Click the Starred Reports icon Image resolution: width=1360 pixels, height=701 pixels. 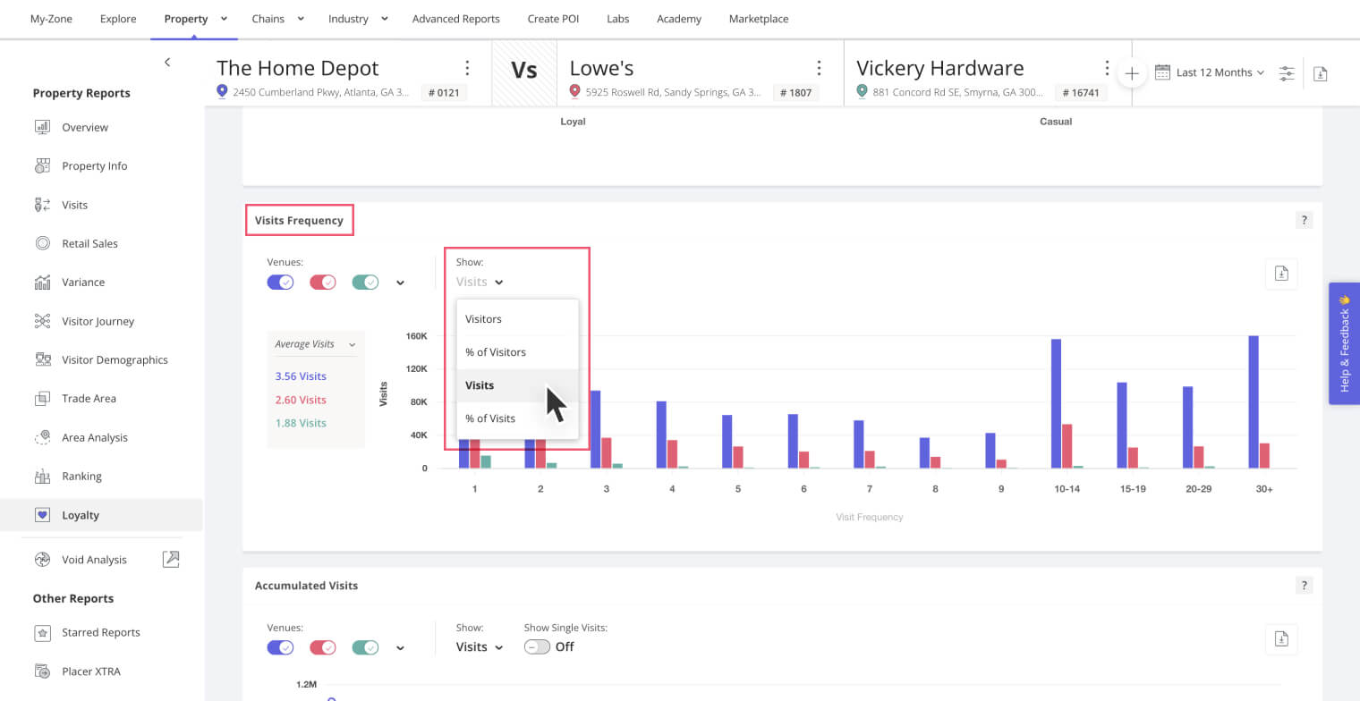(x=42, y=632)
